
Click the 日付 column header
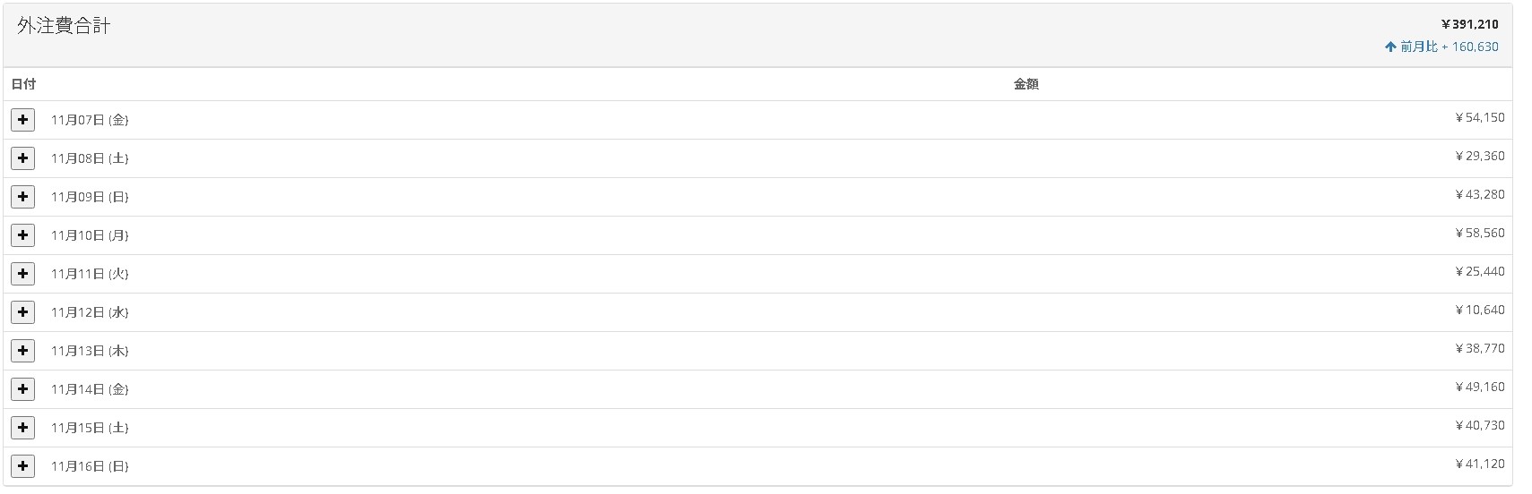click(24, 84)
